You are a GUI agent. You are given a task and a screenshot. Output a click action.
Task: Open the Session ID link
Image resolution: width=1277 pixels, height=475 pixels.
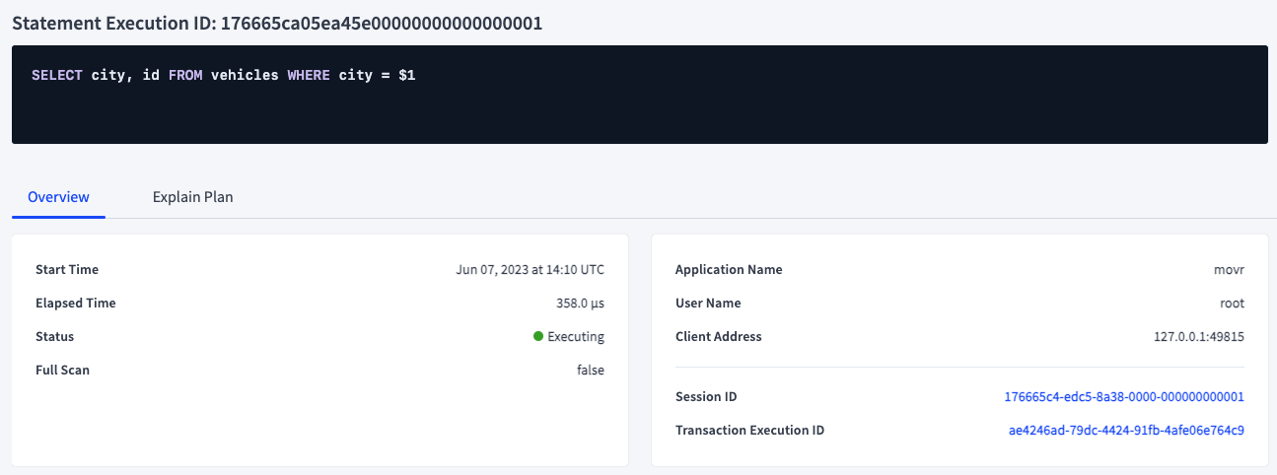[1123, 397]
